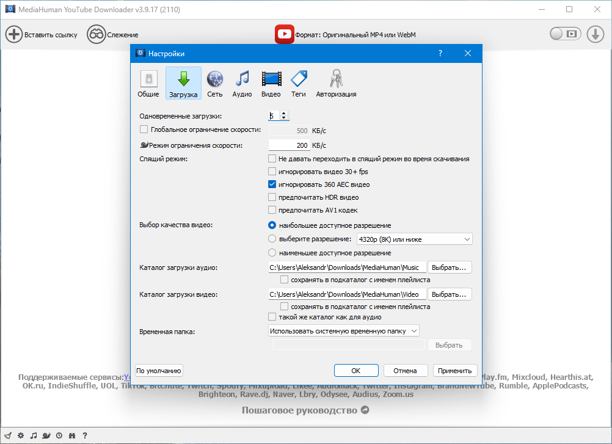Image resolution: width=612 pixels, height=444 pixels.
Task: Click the start all downloads arrow
Action: point(596,34)
